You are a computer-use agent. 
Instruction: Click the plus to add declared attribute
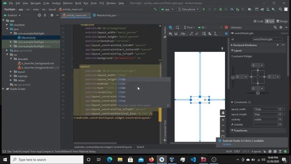[x=277, y=45]
